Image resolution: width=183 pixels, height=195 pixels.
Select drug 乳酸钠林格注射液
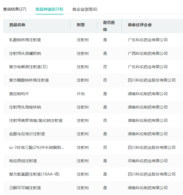tap(25, 40)
